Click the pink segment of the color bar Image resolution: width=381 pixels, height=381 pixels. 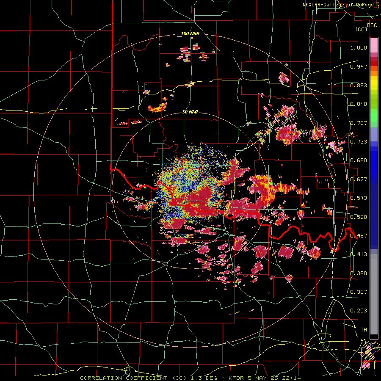tap(374, 45)
